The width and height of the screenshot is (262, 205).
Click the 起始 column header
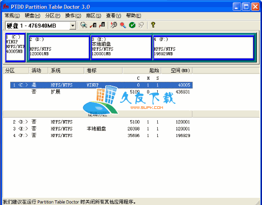[142, 71]
